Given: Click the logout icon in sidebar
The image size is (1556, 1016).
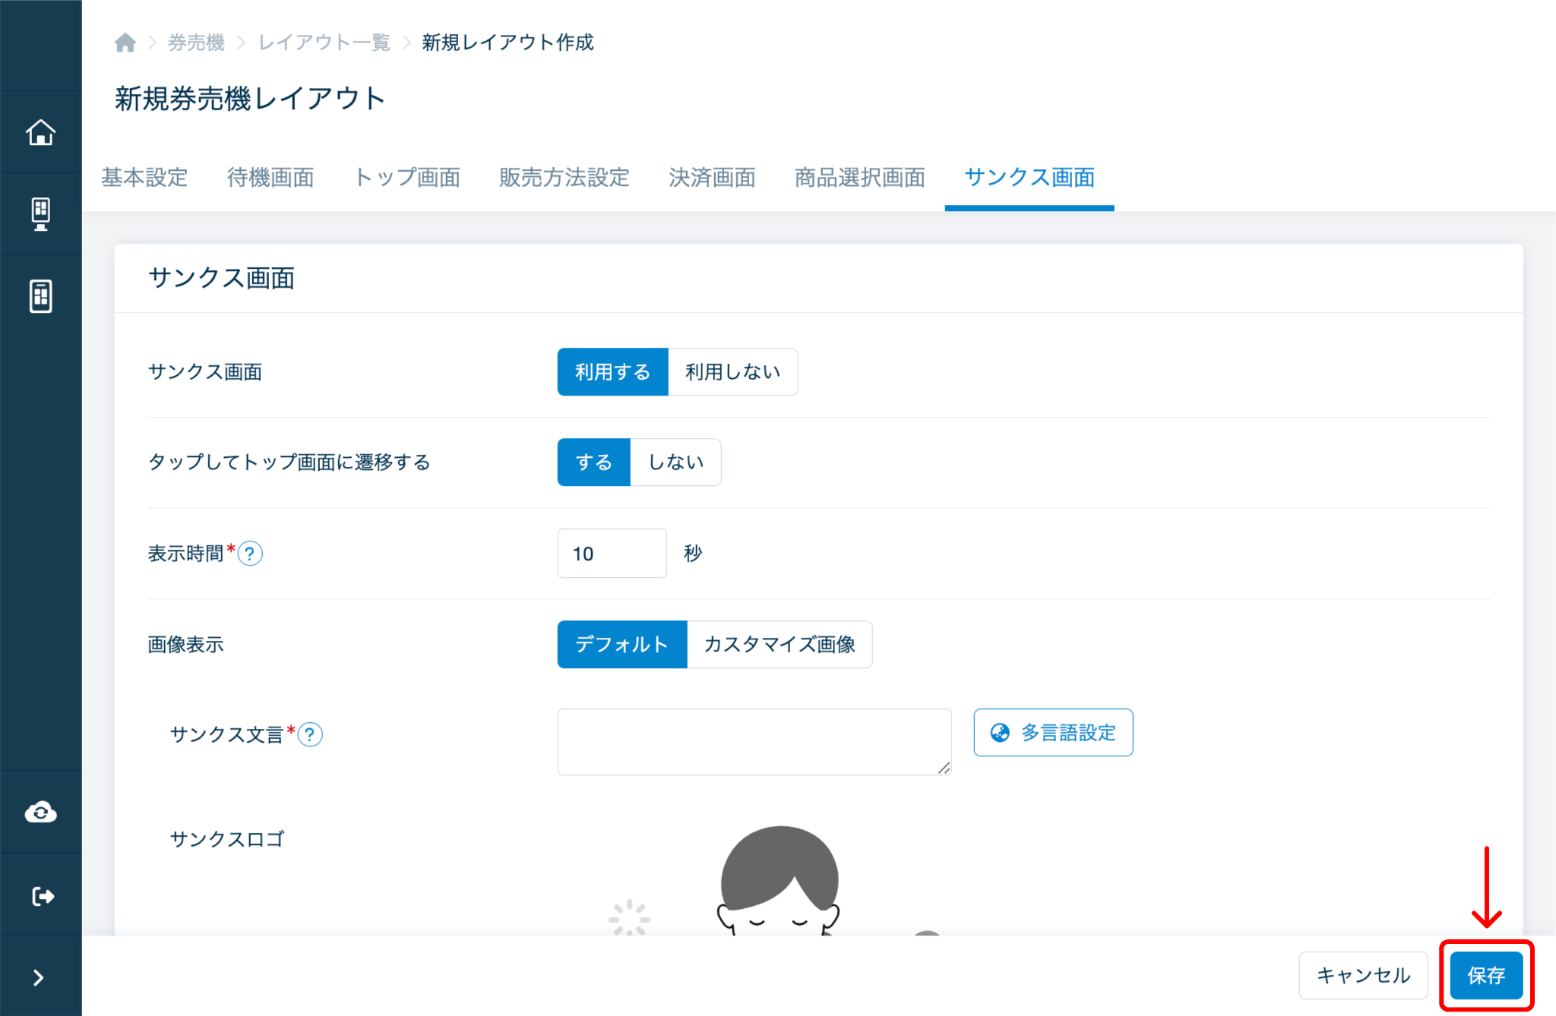Looking at the screenshot, I should coord(43,896).
